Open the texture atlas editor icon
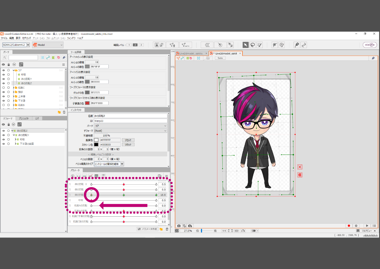380x269 pixels. 159,45
